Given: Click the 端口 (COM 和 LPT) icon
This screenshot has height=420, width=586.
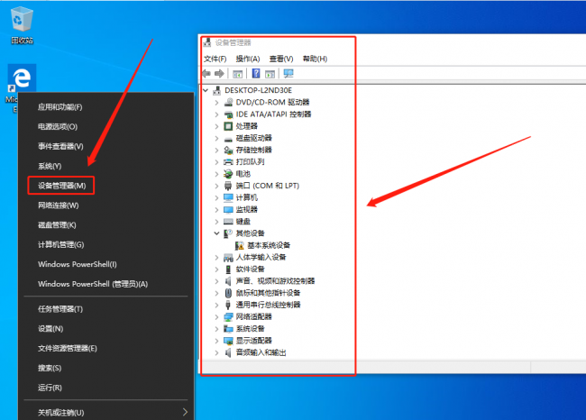Looking at the screenshot, I should pyautogui.click(x=228, y=186).
